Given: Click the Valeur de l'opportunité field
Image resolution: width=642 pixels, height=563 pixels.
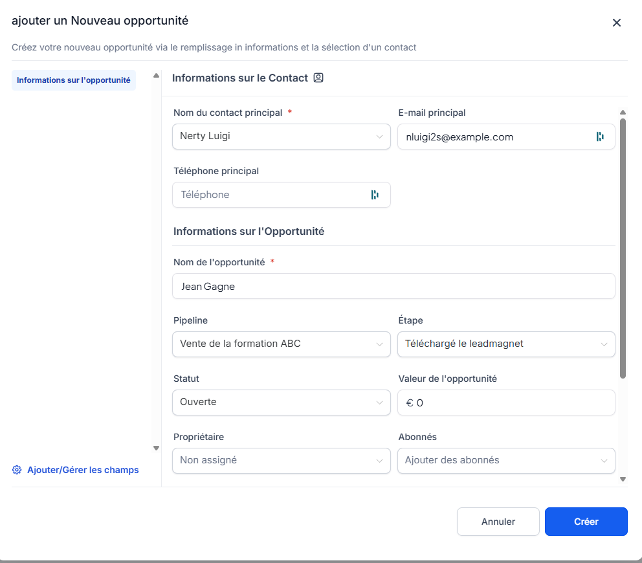Looking at the screenshot, I should pyautogui.click(x=506, y=403).
